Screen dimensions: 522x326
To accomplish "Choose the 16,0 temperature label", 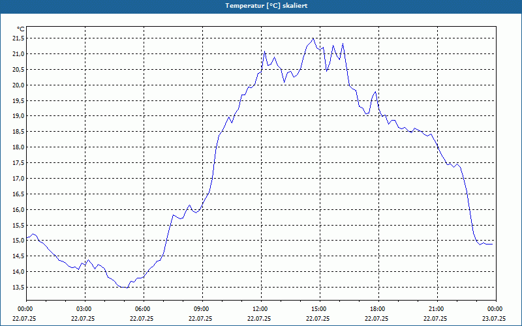I will tap(19, 209).
